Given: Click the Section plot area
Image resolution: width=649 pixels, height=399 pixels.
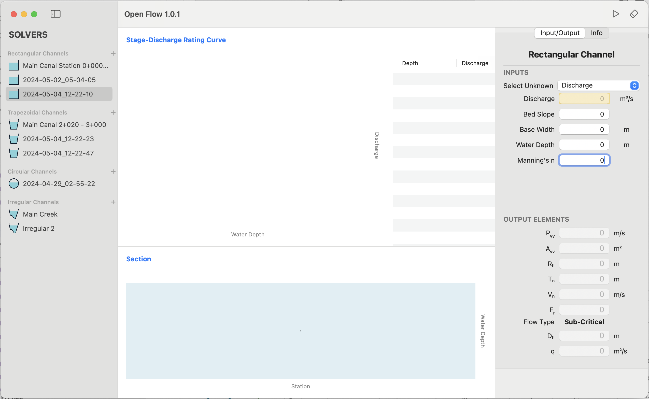Looking at the screenshot, I should pyautogui.click(x=301, y=331).
